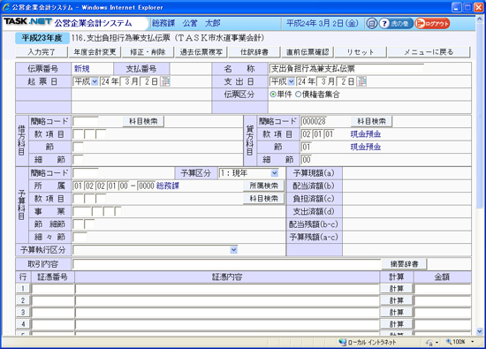The width and height of the screenshot is (486, 349).
Task: Open the 摘要辞書 button
Action: [x=404, y=264]
